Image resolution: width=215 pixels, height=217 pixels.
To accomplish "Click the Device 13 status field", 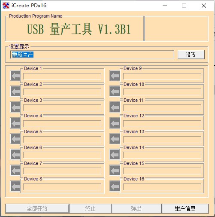I will pyautogui.click(x=162, y=139).
